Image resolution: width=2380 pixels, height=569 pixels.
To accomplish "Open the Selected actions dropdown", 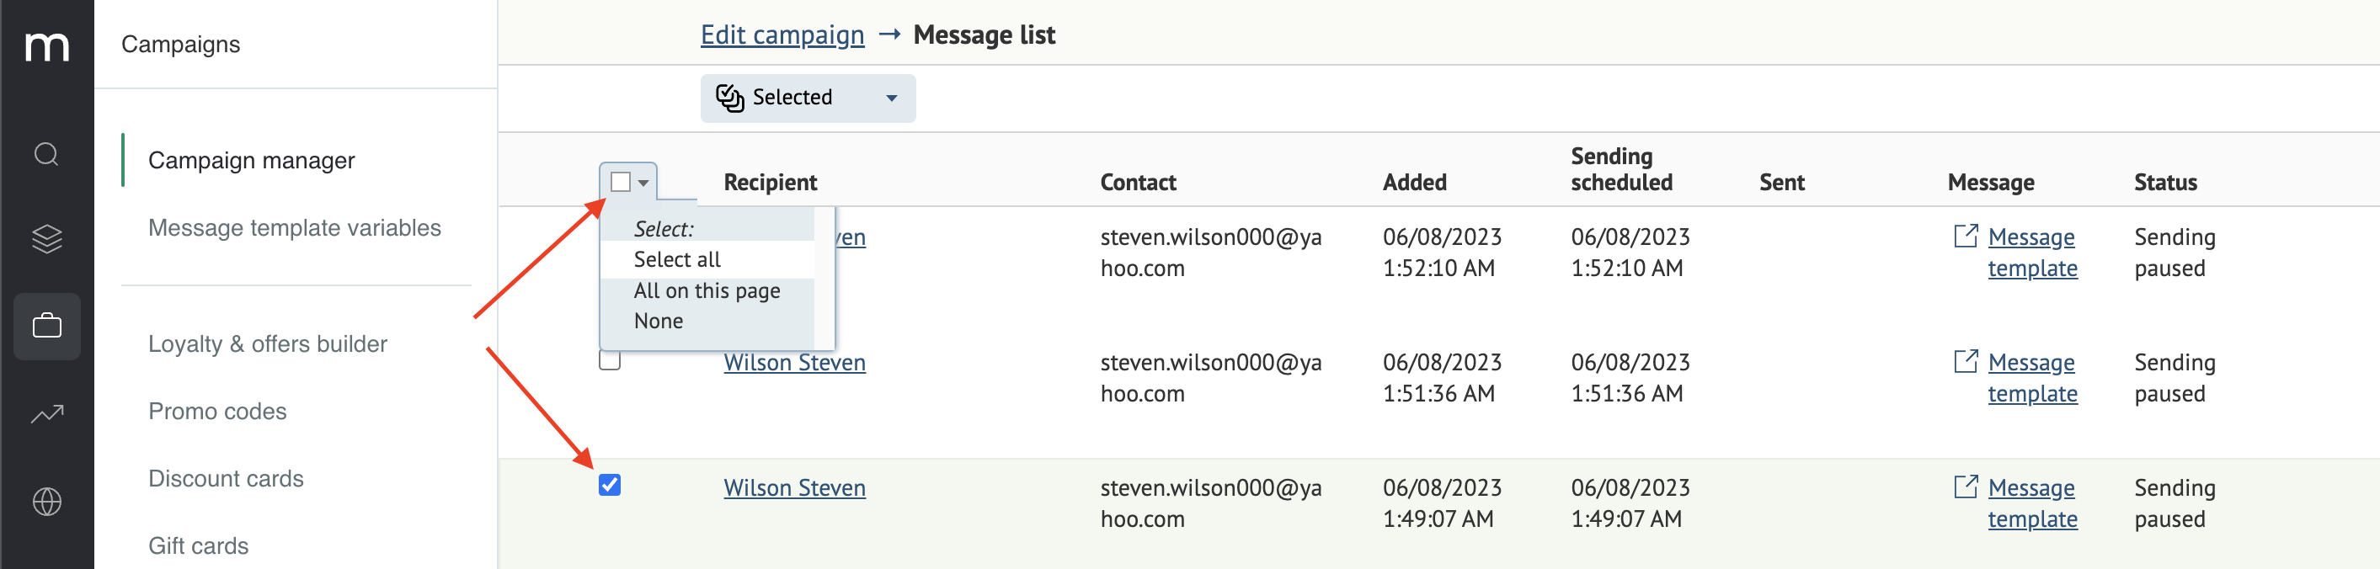I will click(808, 98).
